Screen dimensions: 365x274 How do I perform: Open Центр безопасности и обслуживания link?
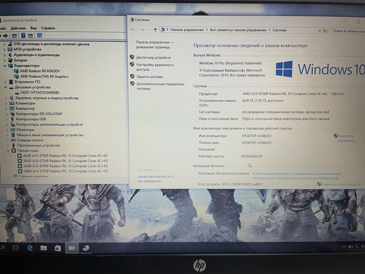coord(155,179)
